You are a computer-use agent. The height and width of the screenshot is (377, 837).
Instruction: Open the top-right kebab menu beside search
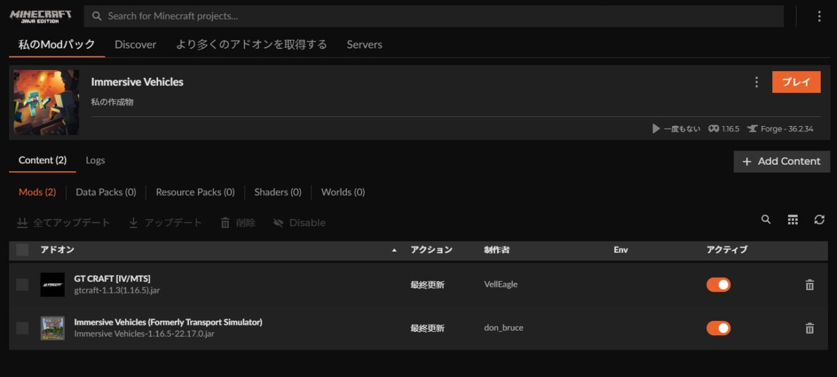[x=819, y=16]
